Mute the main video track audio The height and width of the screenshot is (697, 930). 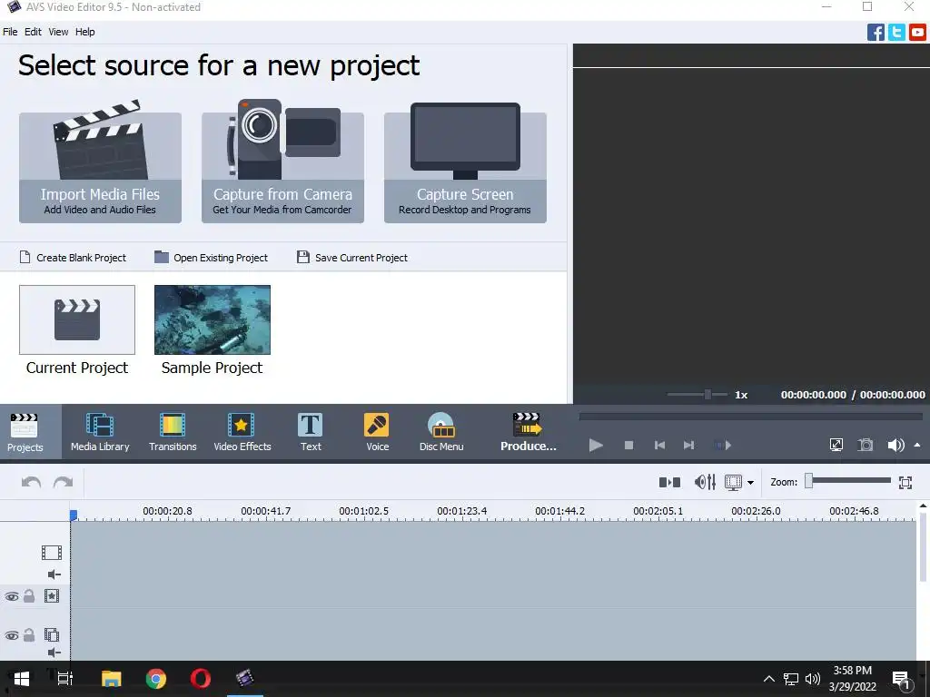(x=54, y=574)
